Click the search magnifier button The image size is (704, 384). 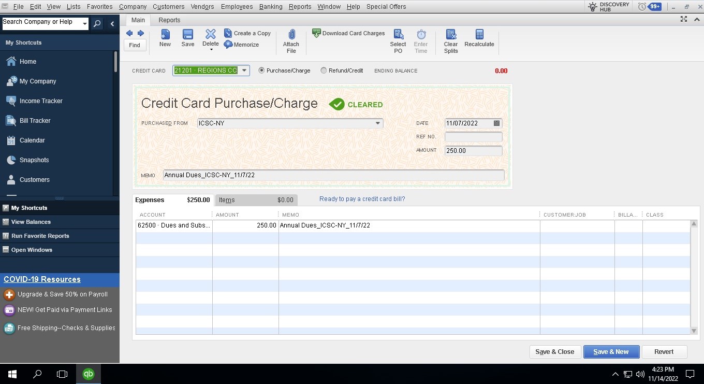(x=97, y=24)
